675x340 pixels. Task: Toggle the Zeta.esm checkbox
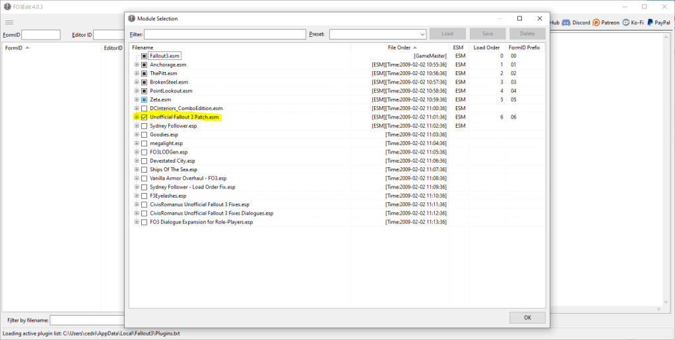coord(144,99)
